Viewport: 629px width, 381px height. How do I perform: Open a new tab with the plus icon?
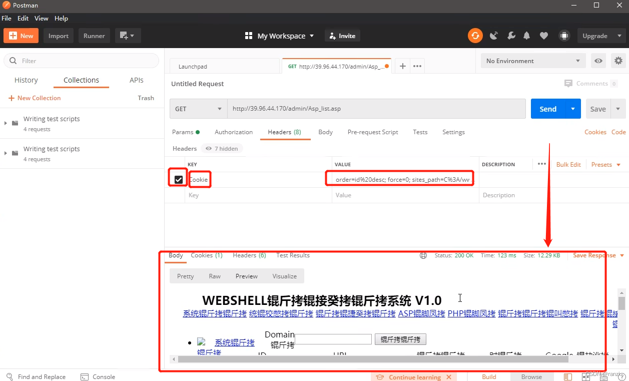(x=402, y=66)
